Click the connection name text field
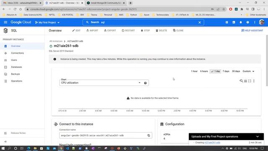Image resolution: width=268 pixels, height=151 pixels. pos(106,135)
